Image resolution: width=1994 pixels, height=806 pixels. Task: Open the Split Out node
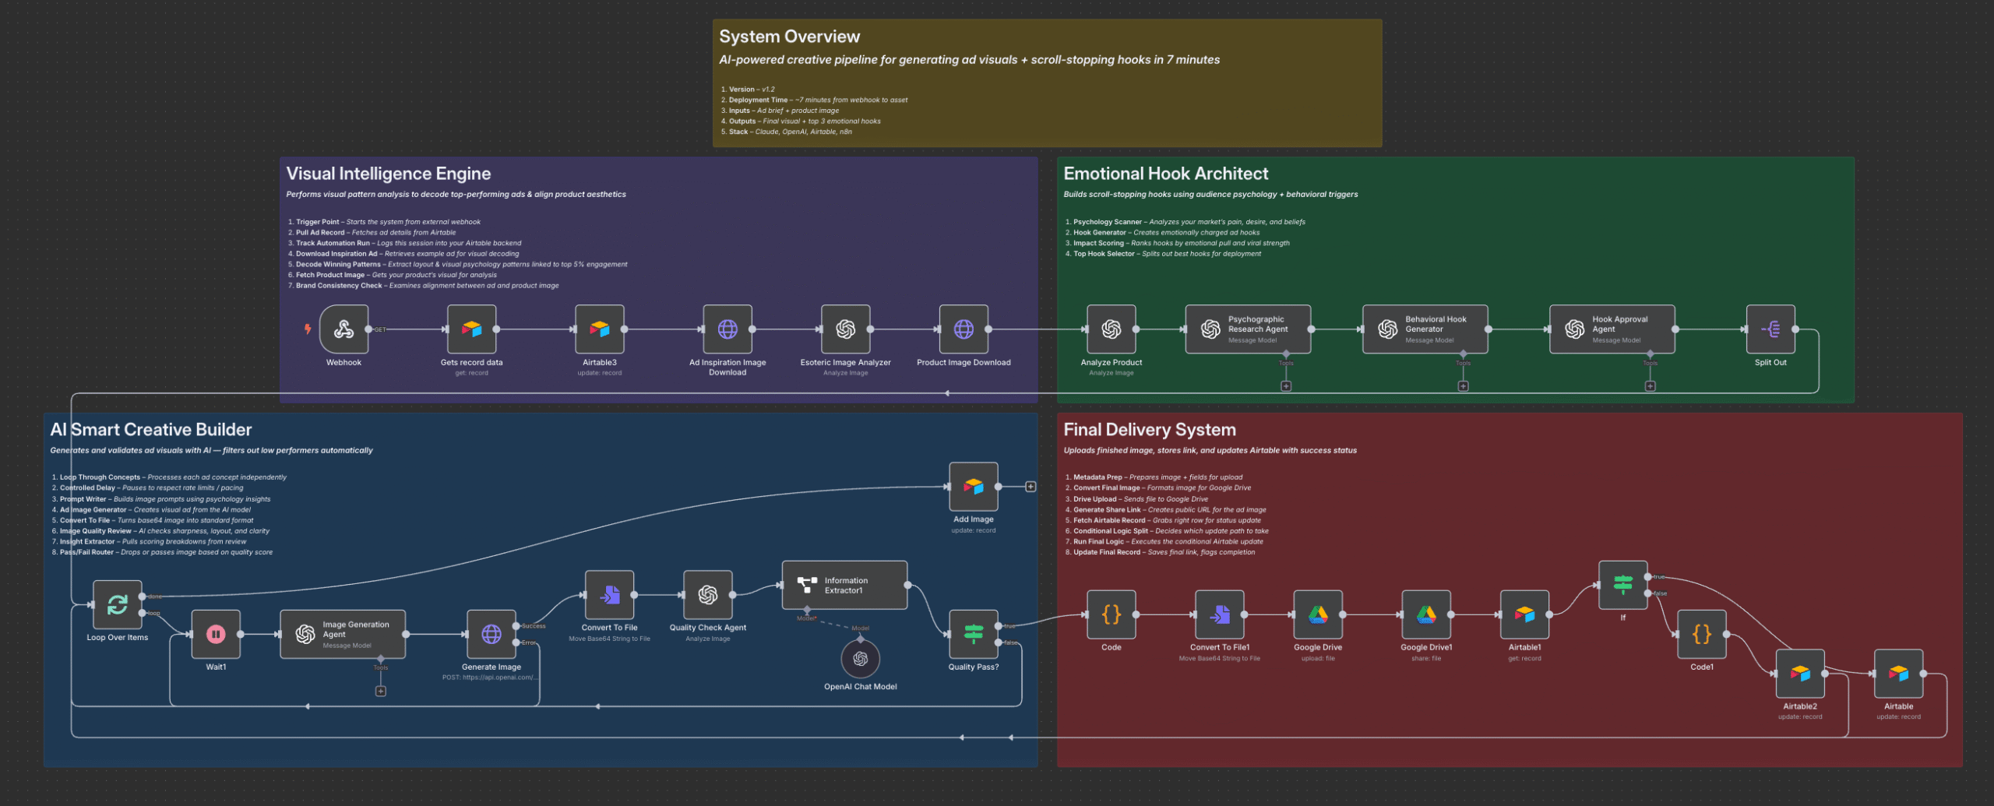coord(1770,329)
